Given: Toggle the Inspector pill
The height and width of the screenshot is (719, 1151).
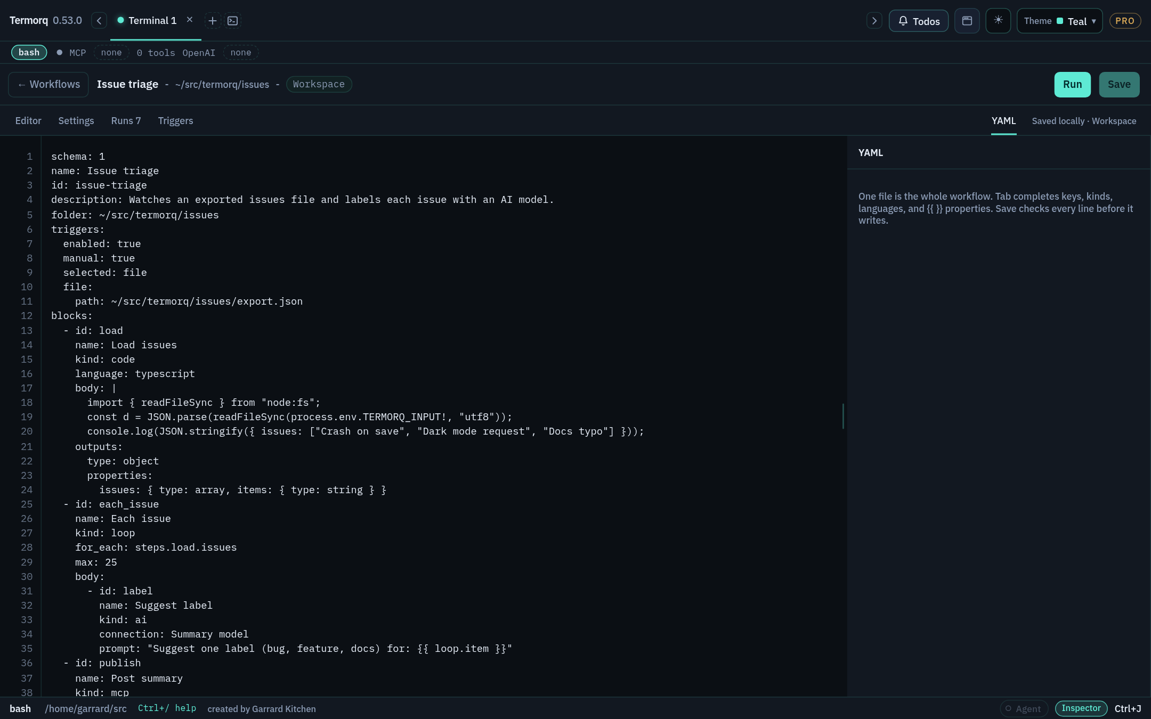Looking at the screenshot, I should tap(1081, 708).
